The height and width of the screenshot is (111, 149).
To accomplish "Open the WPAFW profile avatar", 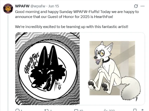I will (8, 8).
